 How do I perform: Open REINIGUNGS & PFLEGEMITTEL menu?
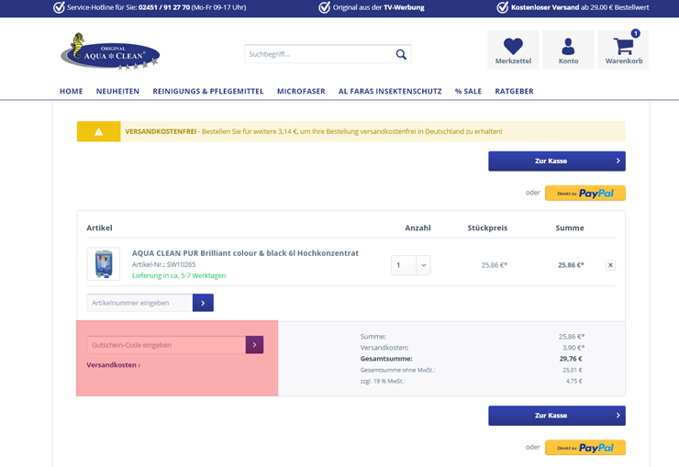(208, 92)
